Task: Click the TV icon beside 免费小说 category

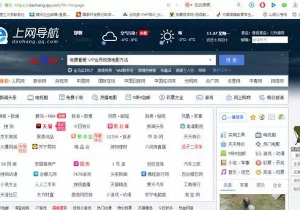Action: coord(30,97)
